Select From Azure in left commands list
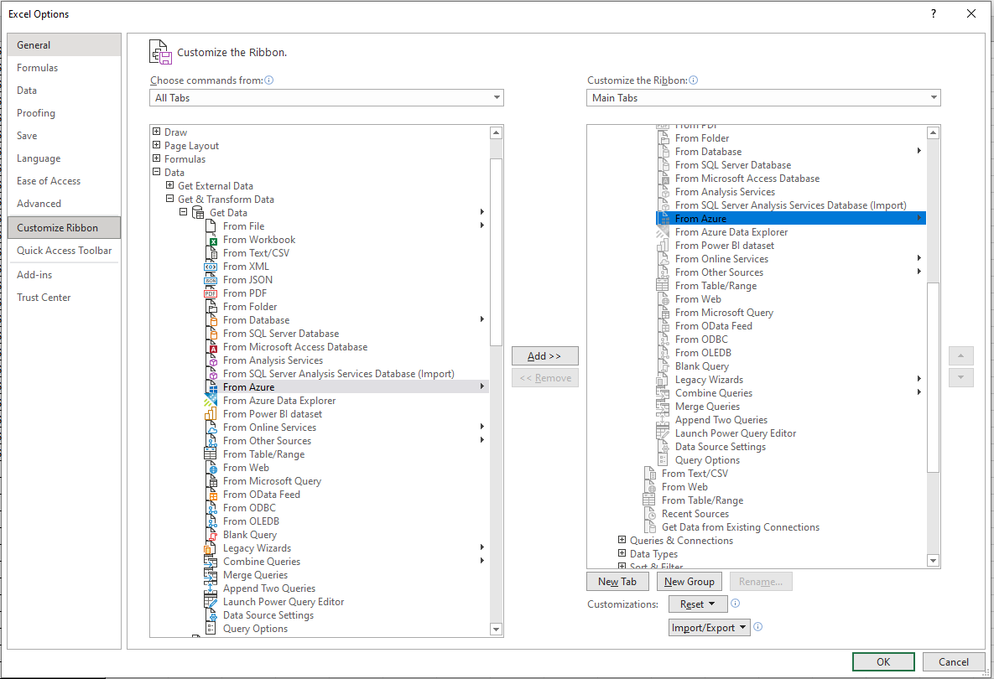The image size is (994, 679). point(346,387)
